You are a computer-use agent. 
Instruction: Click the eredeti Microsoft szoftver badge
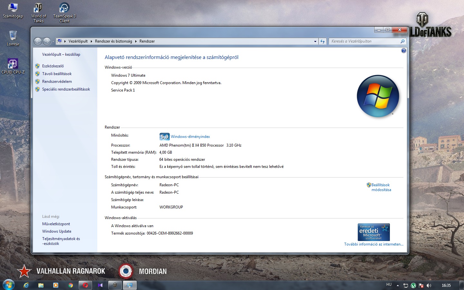point(374,232)
